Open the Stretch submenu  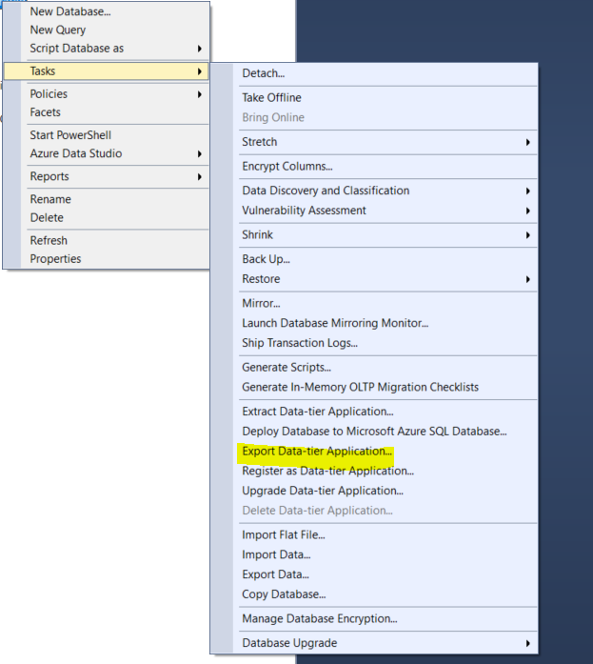pyautogui.click(x=374, y=142)
